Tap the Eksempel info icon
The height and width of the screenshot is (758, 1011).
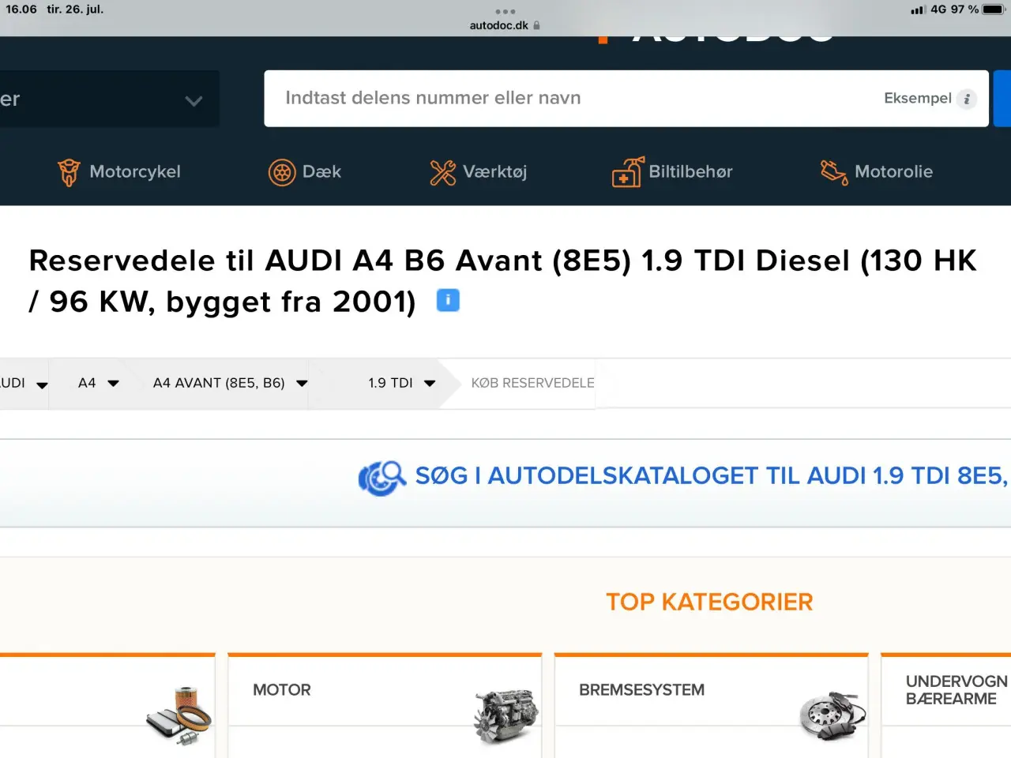point(967,99)
